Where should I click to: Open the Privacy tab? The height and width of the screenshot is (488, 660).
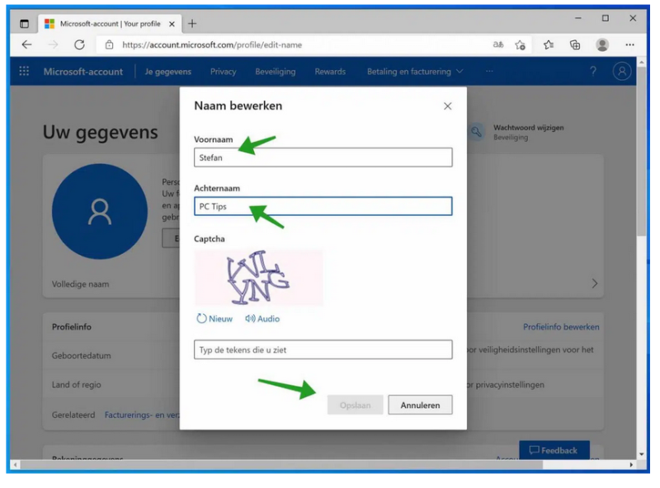[223, 72]
